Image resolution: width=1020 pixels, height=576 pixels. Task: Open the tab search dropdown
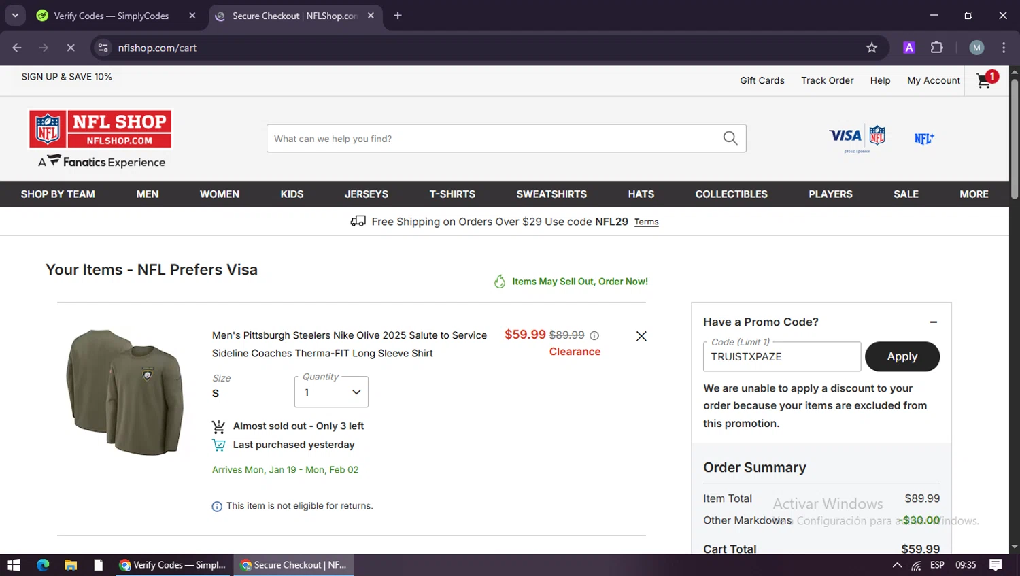click(x=15, y=16)
